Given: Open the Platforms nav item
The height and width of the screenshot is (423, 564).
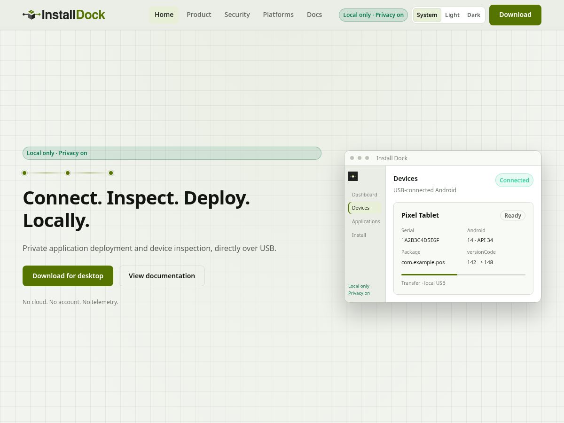Looking at the screenshot, I should [278, 15].
